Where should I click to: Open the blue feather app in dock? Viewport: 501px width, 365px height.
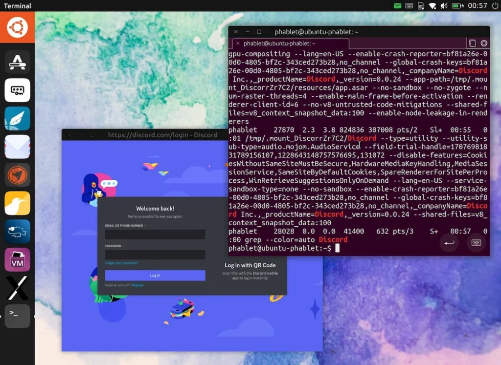tap(17, 118)
